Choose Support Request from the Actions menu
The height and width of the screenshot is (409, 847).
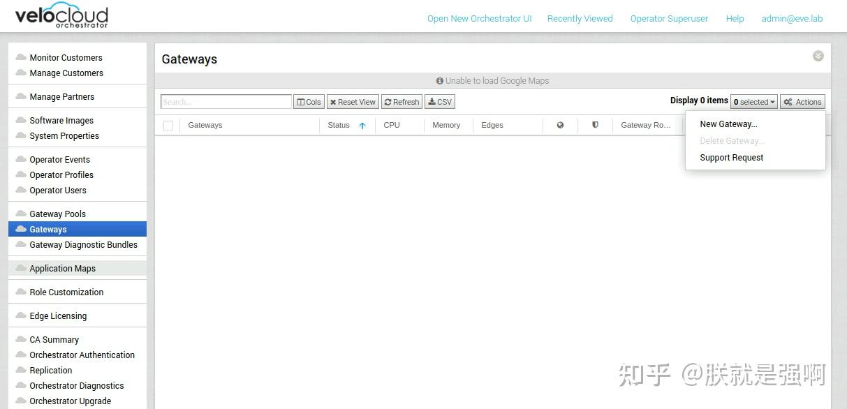click(x=731, y=157)
